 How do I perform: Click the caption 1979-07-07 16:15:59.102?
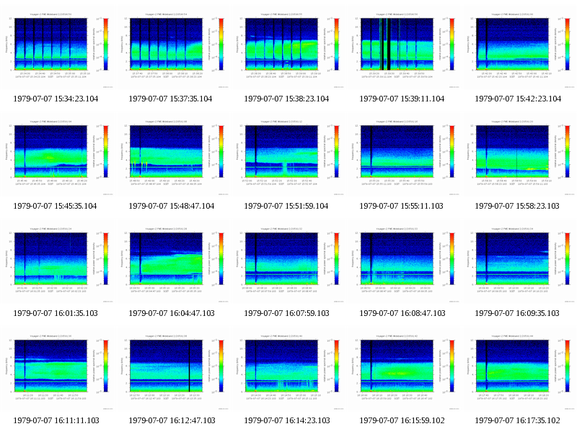point(402,420)
